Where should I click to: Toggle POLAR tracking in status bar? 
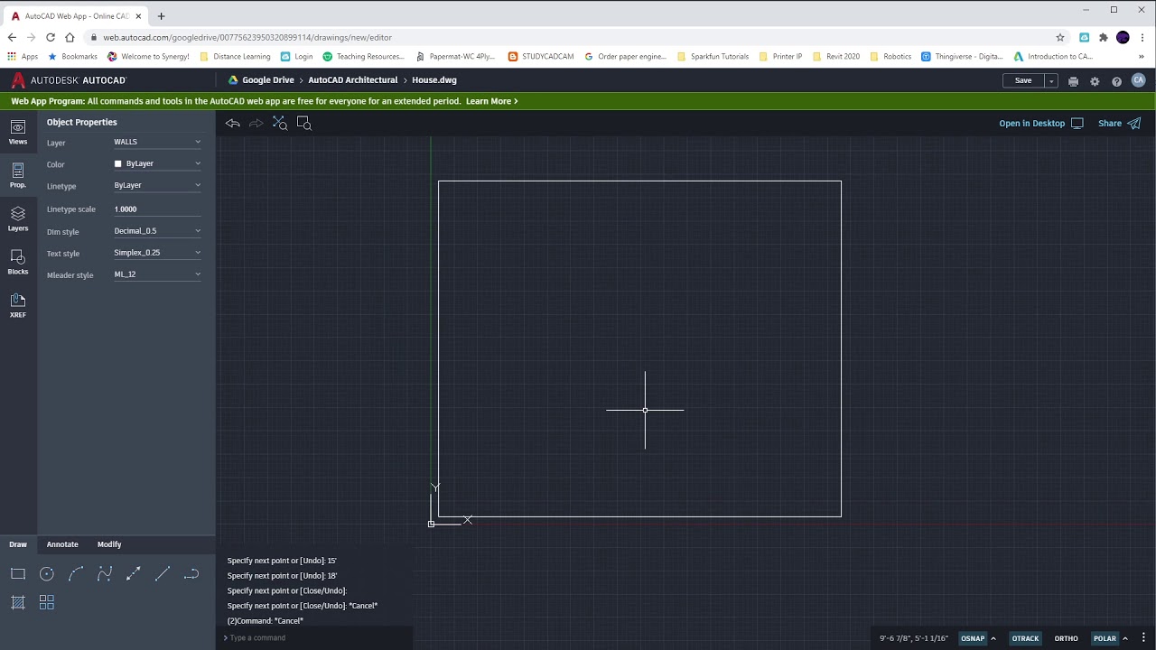point(1105,638)
